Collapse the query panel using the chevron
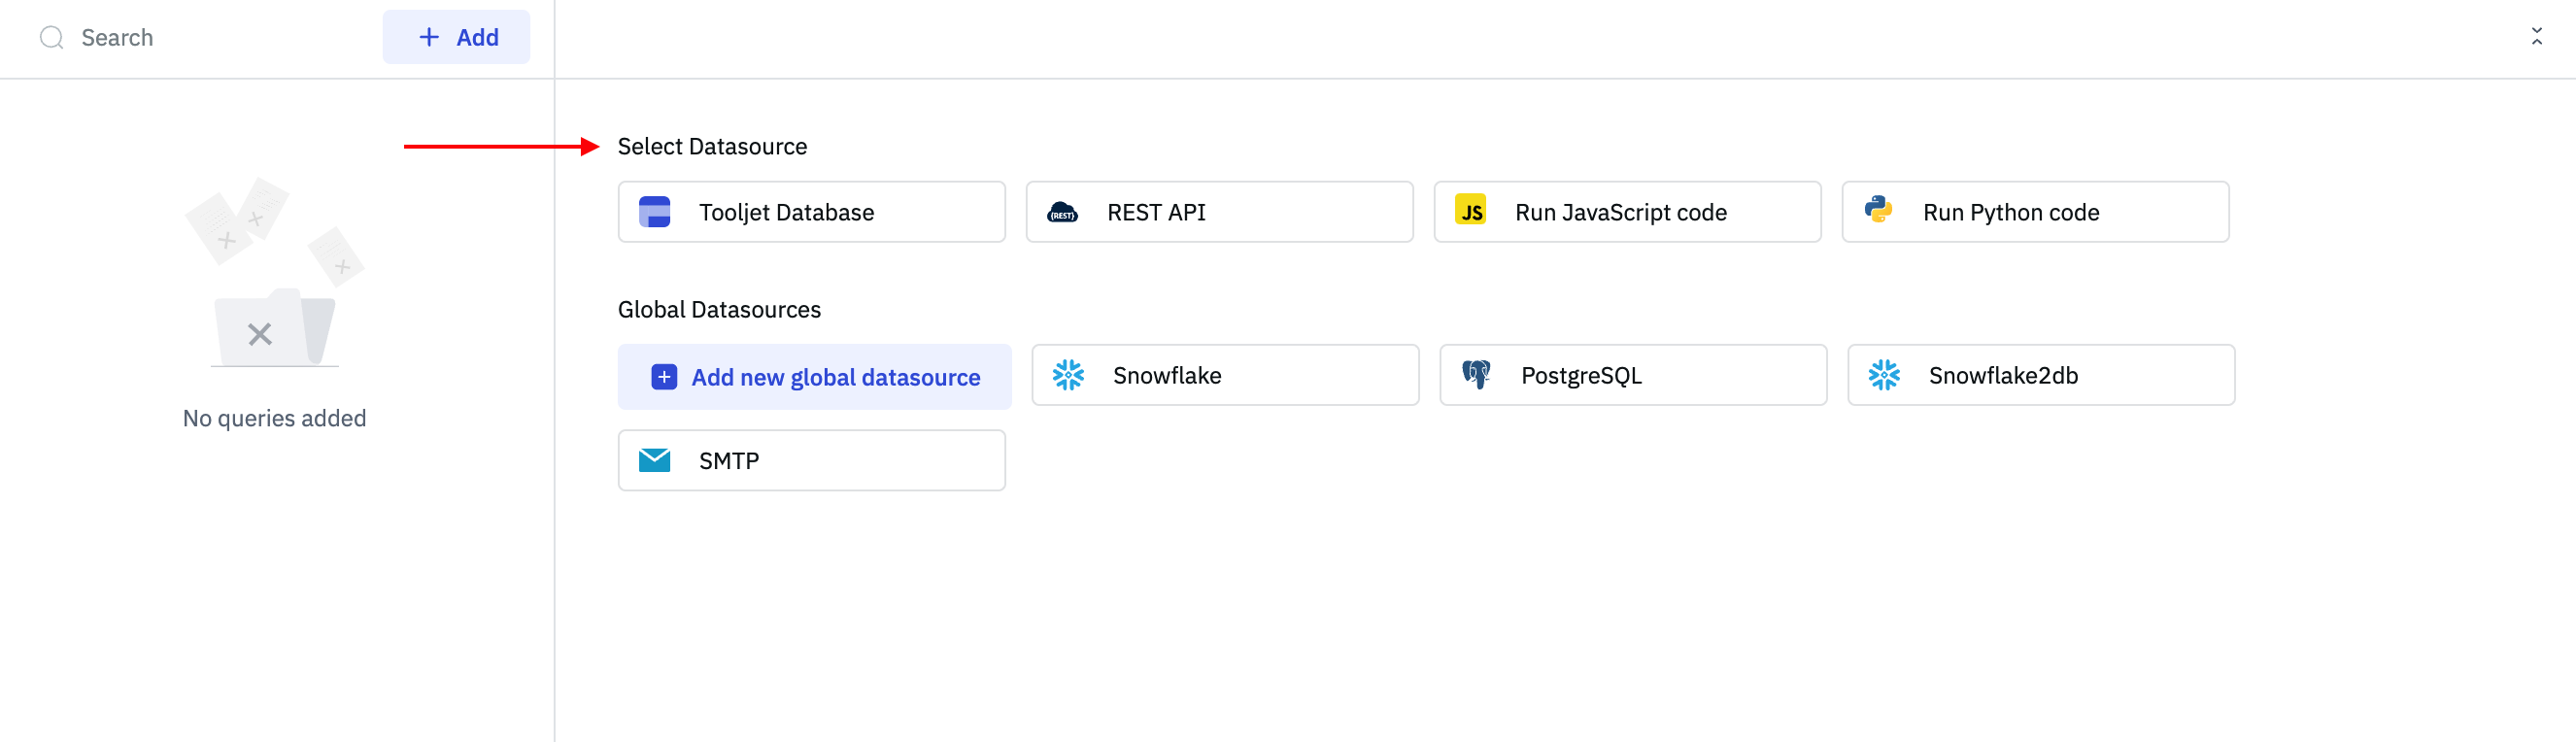Viewport: 2576px width, 742px height. coord(2536,37)
